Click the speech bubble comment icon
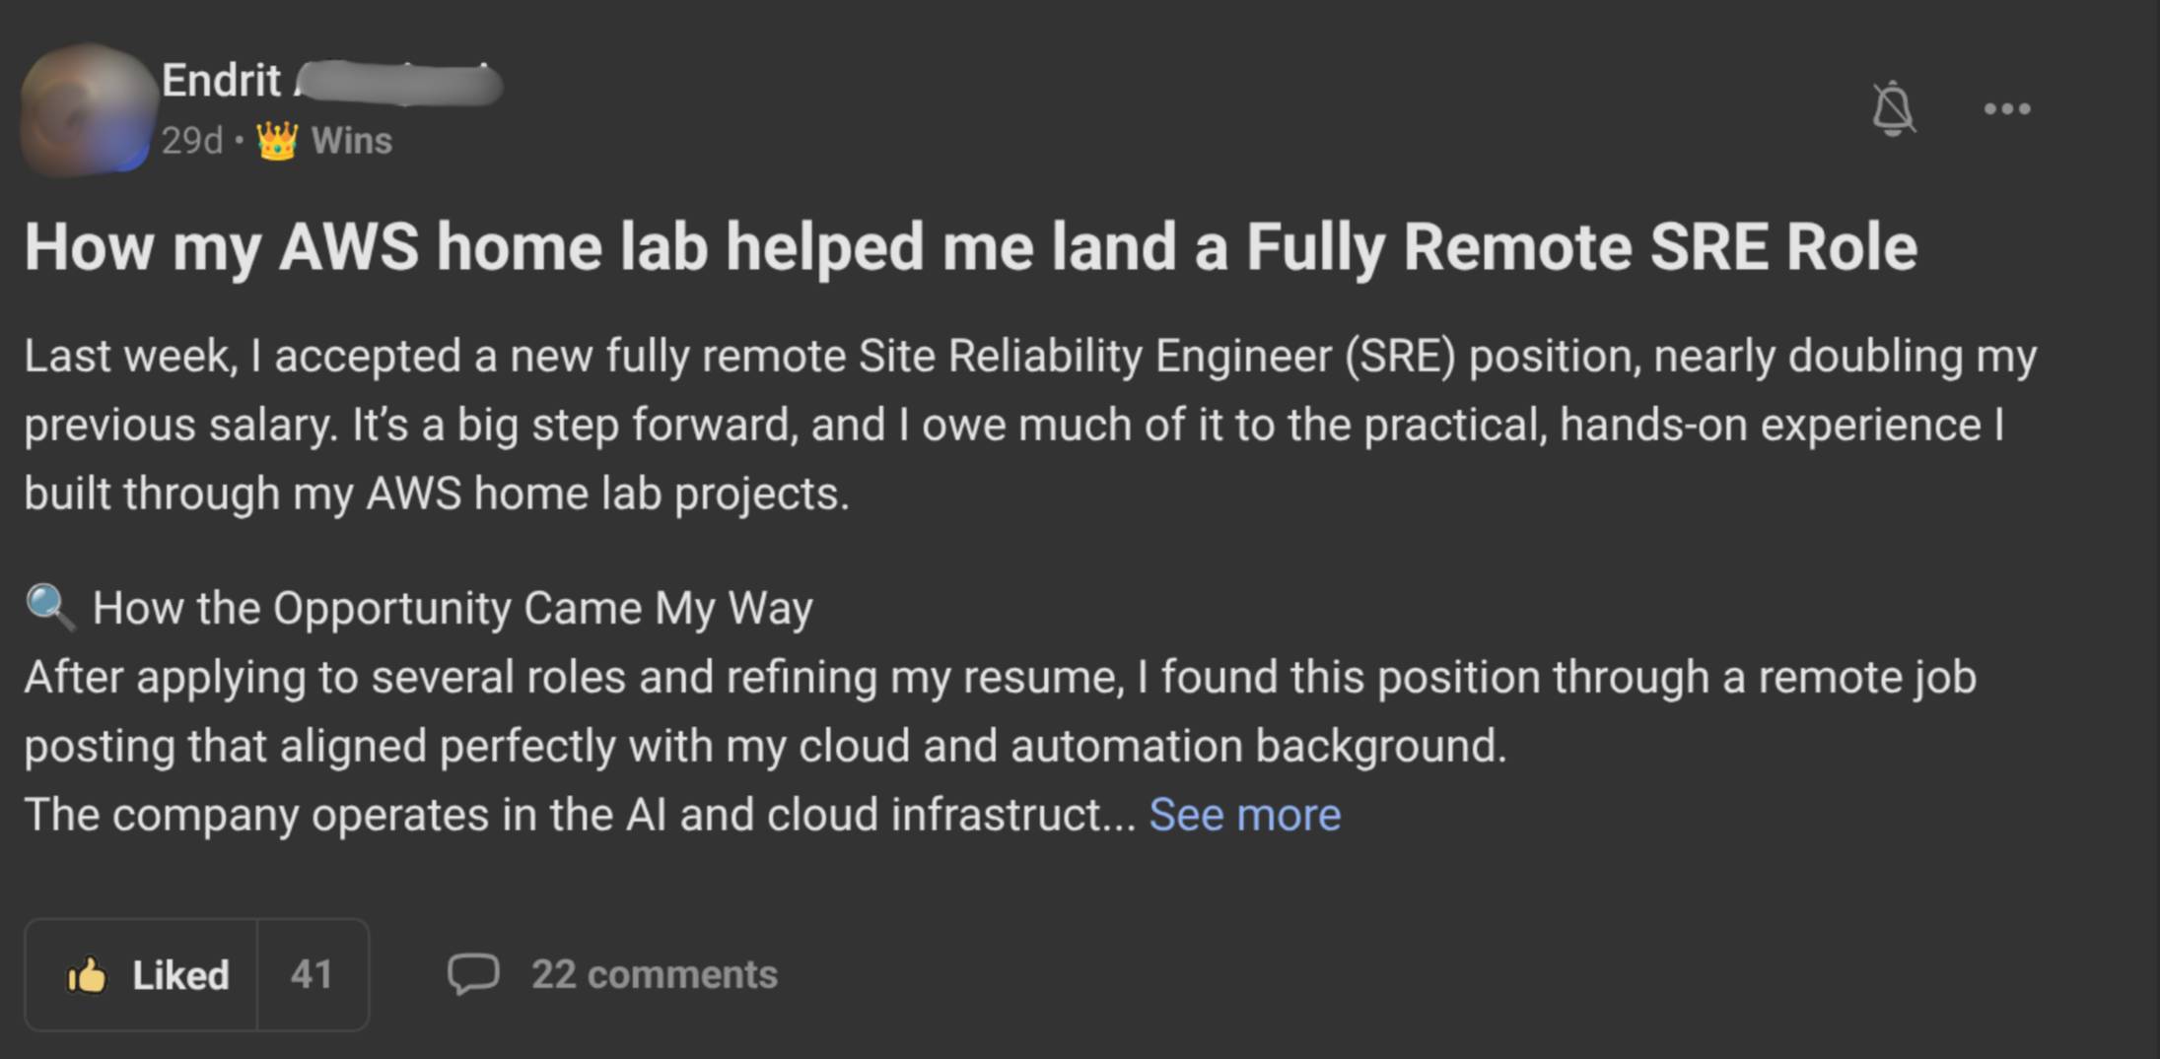Screen dimensions: 2160x1059 point(473,974)
